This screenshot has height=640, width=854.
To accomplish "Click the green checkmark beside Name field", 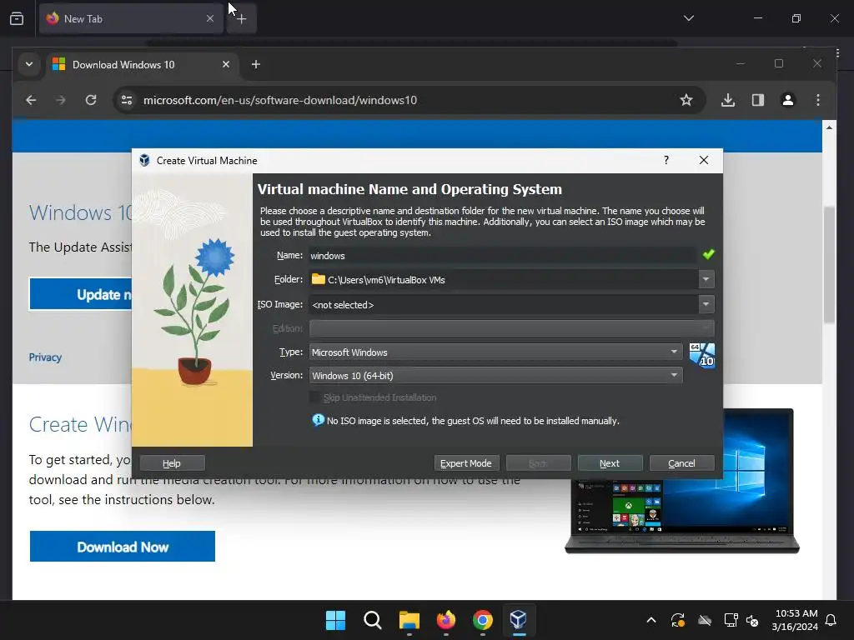I will click(708, 254).
